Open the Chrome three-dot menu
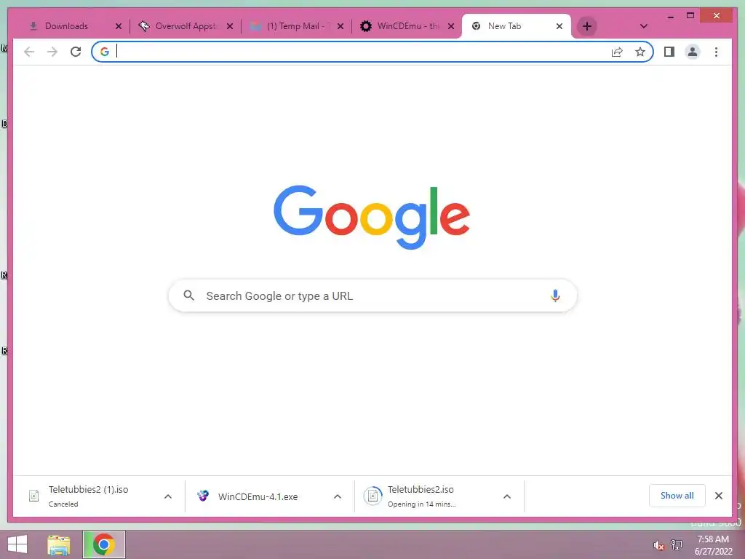The width and height of the screenshot is (745, 559). coord(716,52)
